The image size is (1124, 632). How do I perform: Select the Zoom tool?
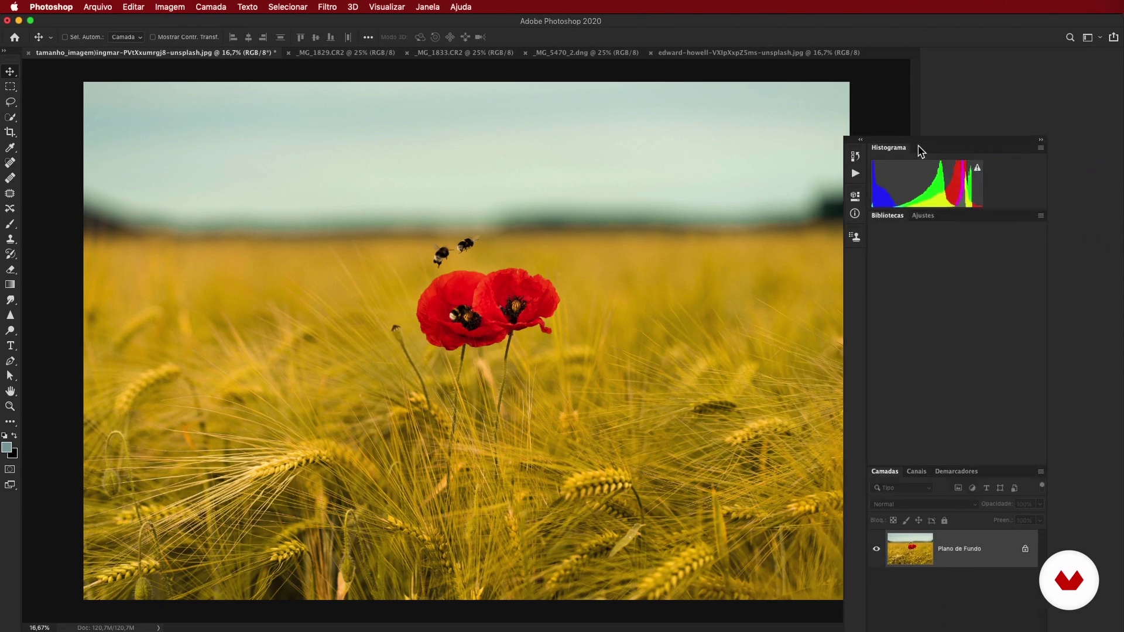[10, 406]
